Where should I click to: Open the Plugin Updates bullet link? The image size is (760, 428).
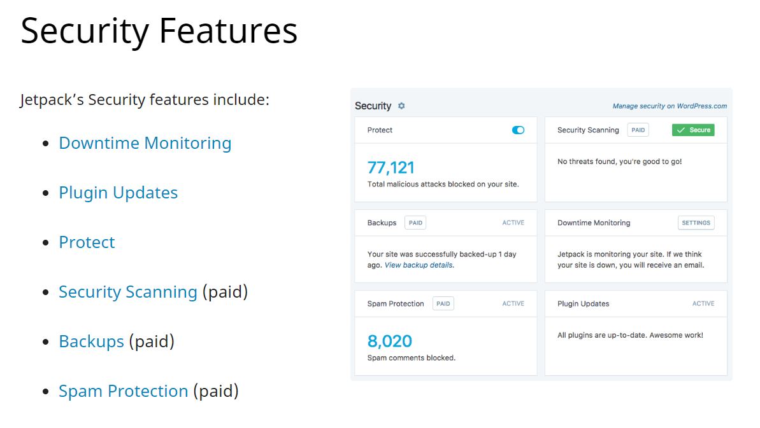point(118,193)
